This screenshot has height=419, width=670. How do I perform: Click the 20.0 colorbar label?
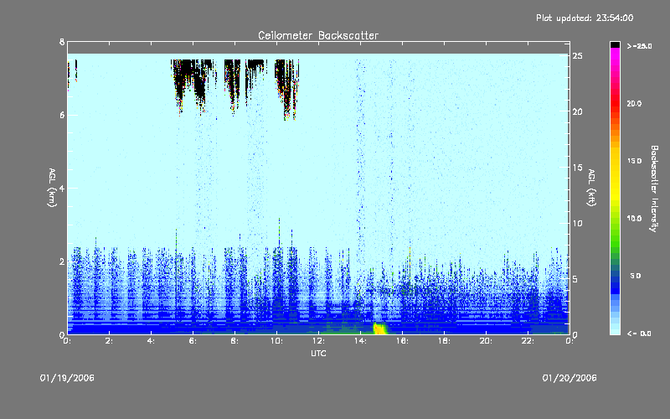pyautogui.click(x=634, y=103)
